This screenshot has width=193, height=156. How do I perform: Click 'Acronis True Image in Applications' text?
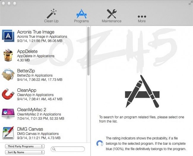(x=42, y=36)
